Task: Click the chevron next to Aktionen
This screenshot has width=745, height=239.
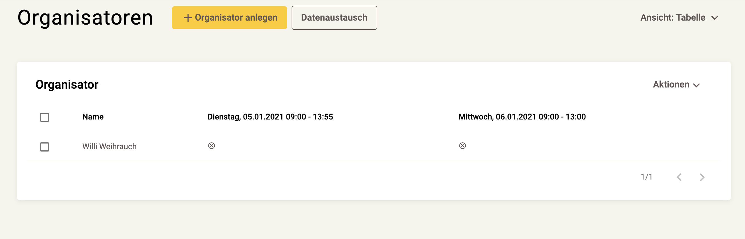Action: click(x=696, y=85)
